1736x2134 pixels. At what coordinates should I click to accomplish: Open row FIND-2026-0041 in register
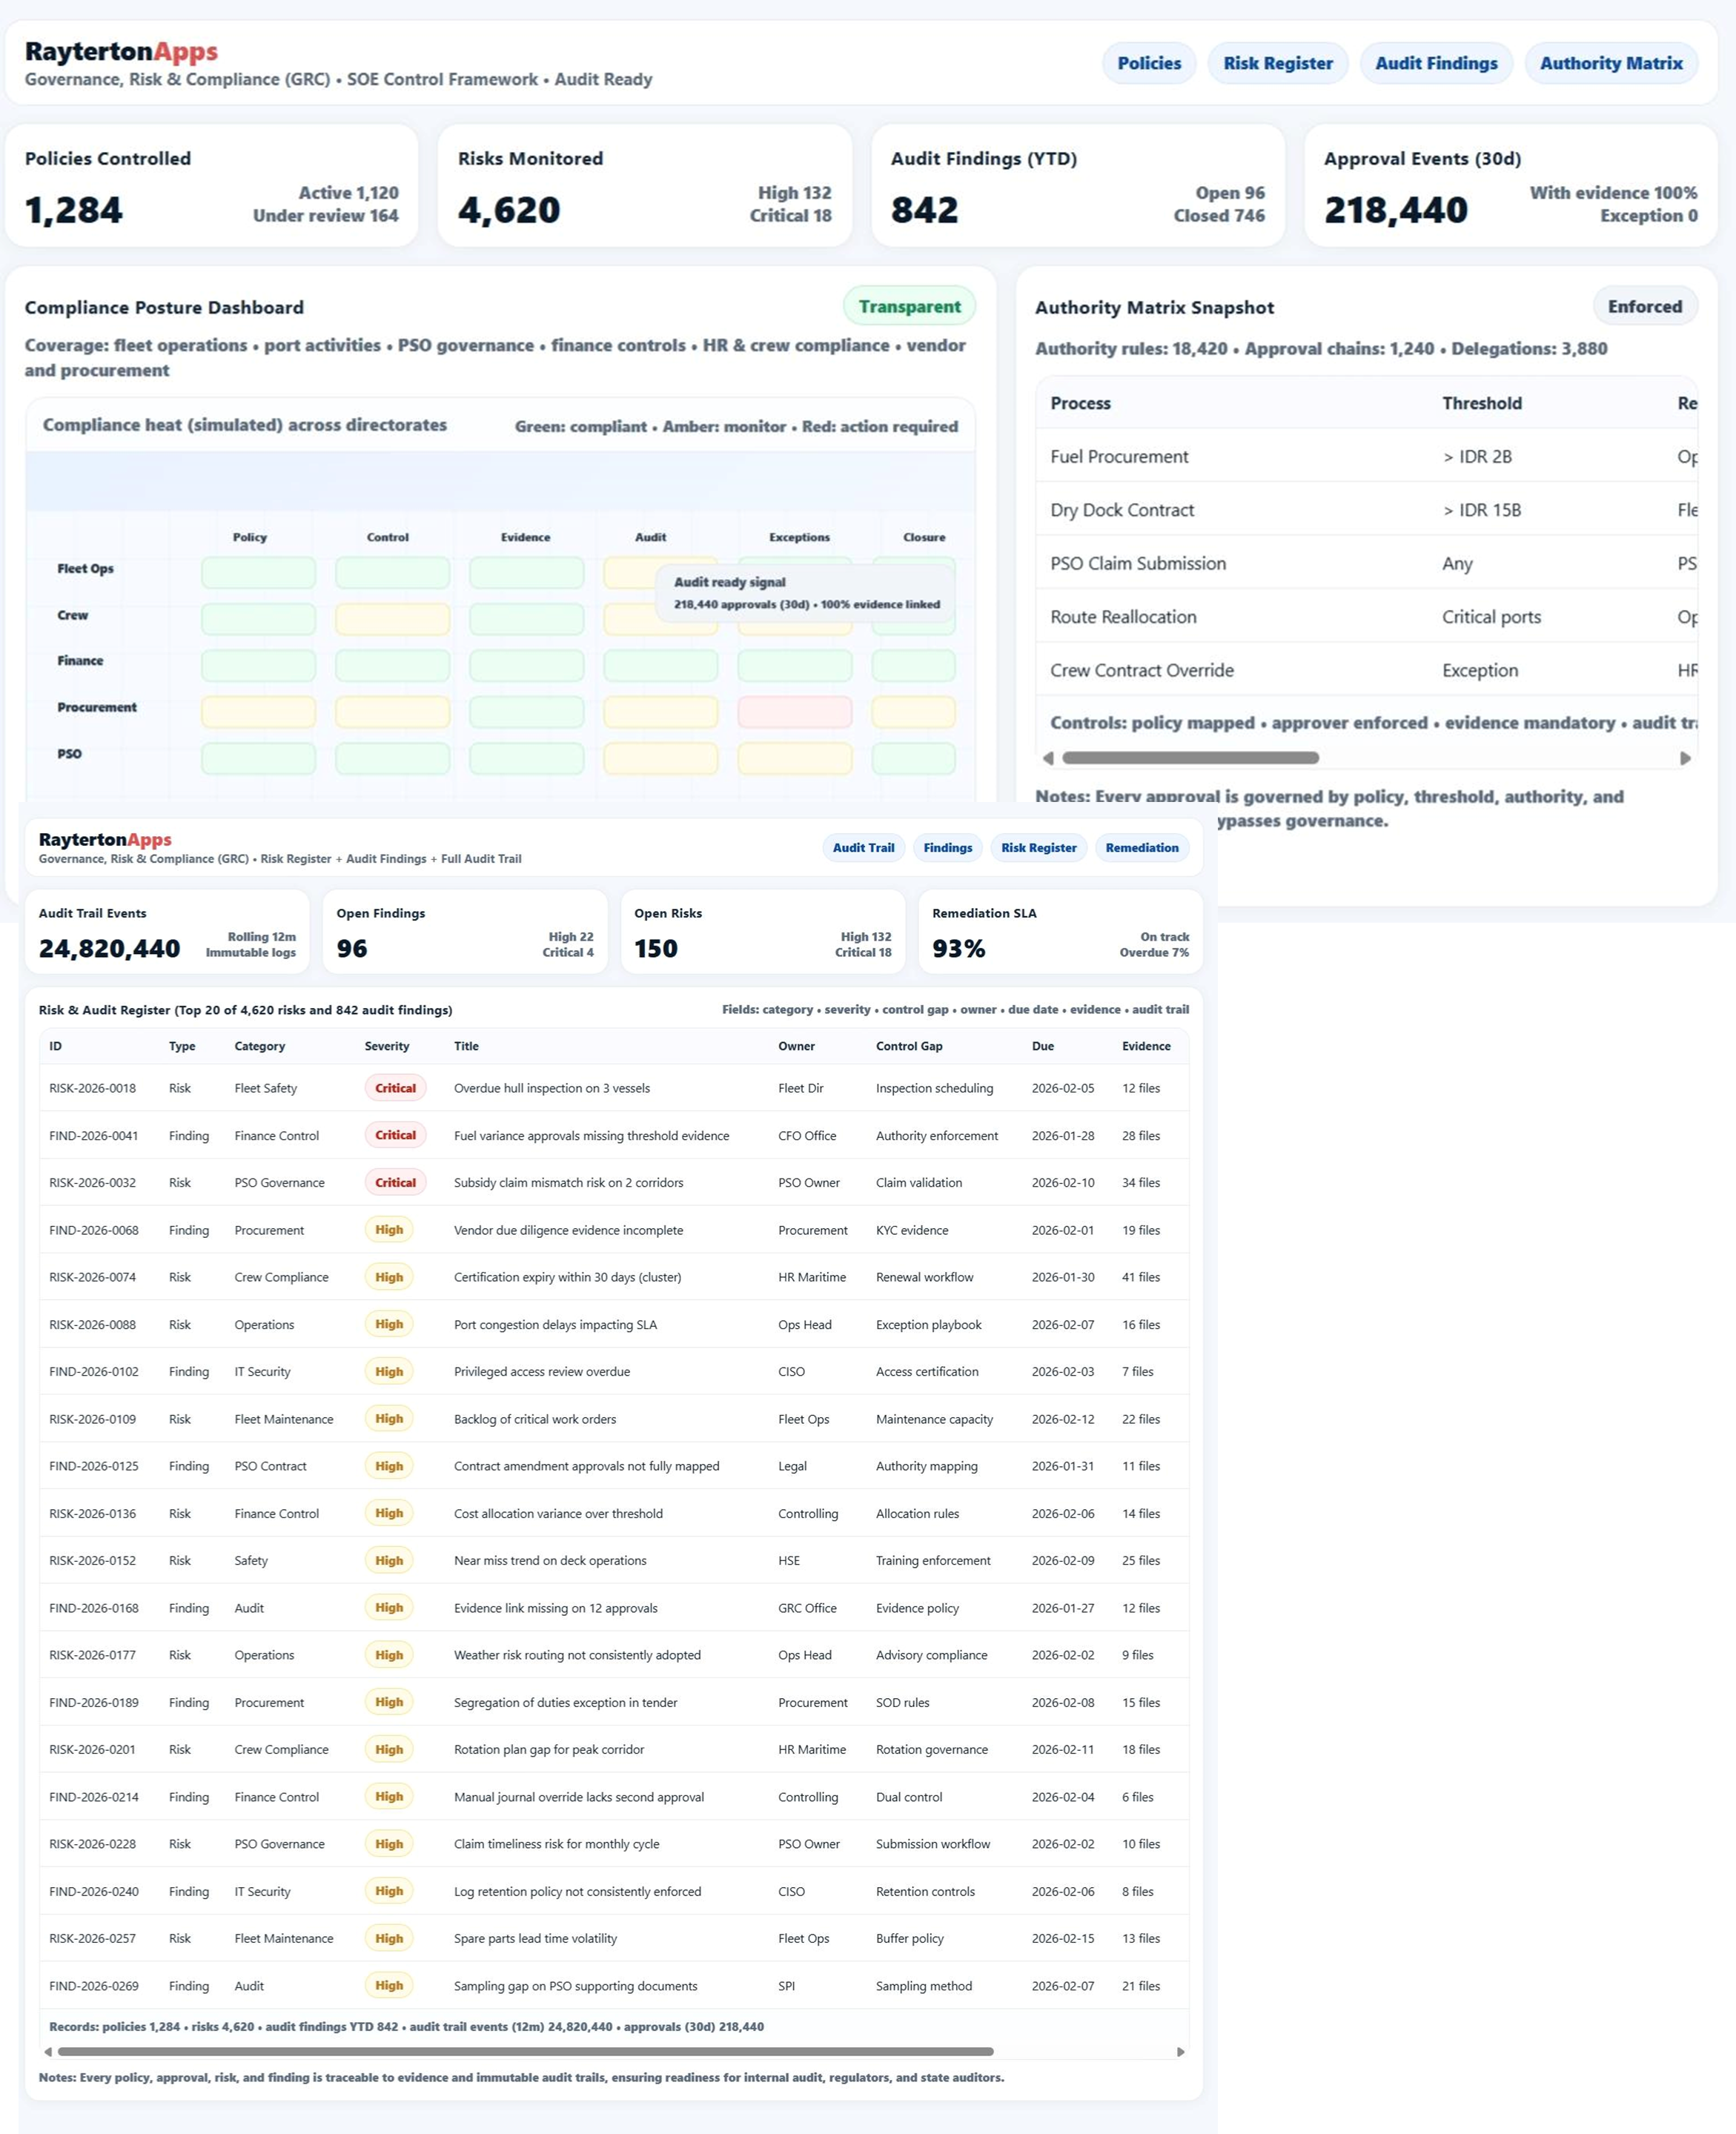coord(94,1136)
